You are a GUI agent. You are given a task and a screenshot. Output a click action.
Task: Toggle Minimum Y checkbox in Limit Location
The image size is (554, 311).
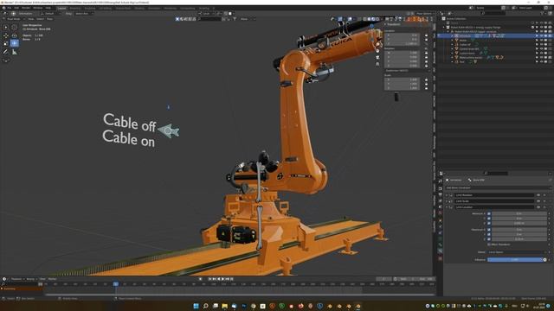pos(489,219)
